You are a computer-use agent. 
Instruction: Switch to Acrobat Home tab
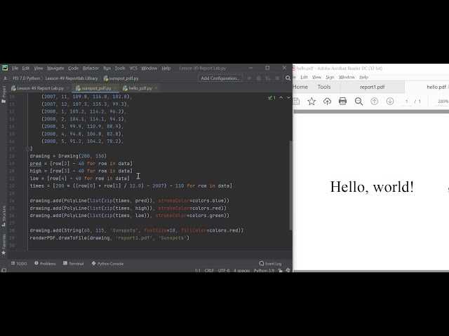300,87
